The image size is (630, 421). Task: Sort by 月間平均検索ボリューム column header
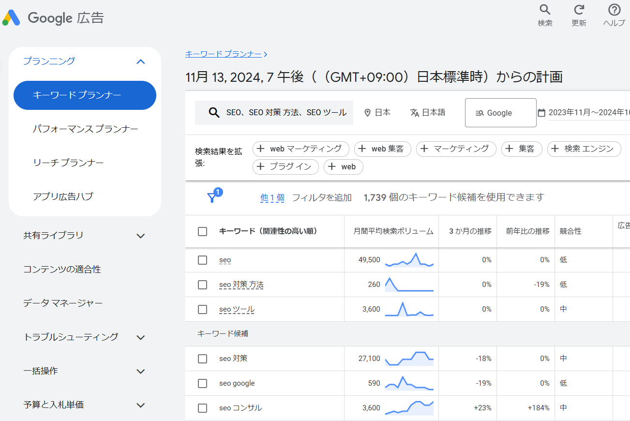[393, 231]
